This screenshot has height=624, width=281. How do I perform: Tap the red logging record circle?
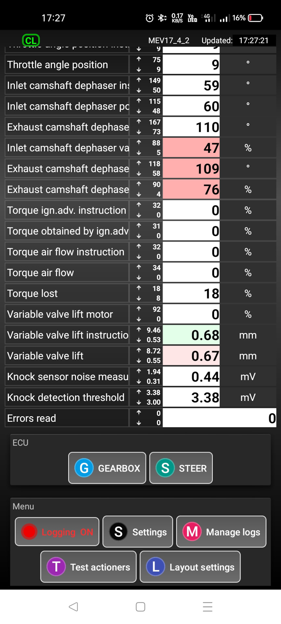(29, 532)
